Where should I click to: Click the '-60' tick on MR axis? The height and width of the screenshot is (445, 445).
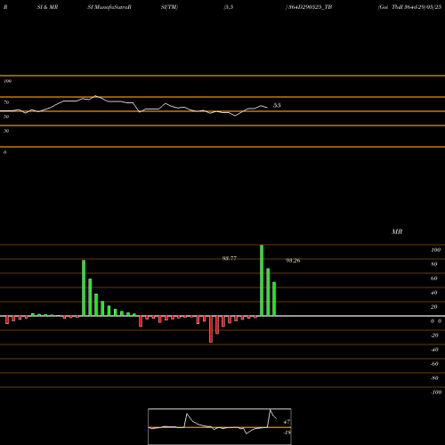434,364
